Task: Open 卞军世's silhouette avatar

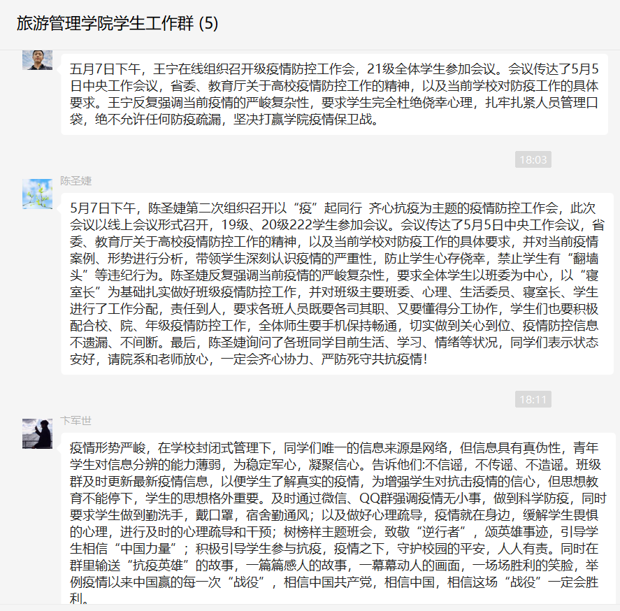Action: pyautogui.click(x=37, y=433)
